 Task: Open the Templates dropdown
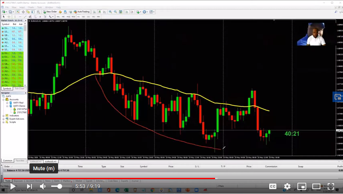tap(152, 12)
